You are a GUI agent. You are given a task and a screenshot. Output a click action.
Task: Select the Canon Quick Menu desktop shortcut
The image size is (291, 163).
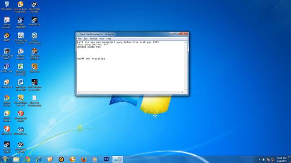pyautogui.click(x=7, y=54)
